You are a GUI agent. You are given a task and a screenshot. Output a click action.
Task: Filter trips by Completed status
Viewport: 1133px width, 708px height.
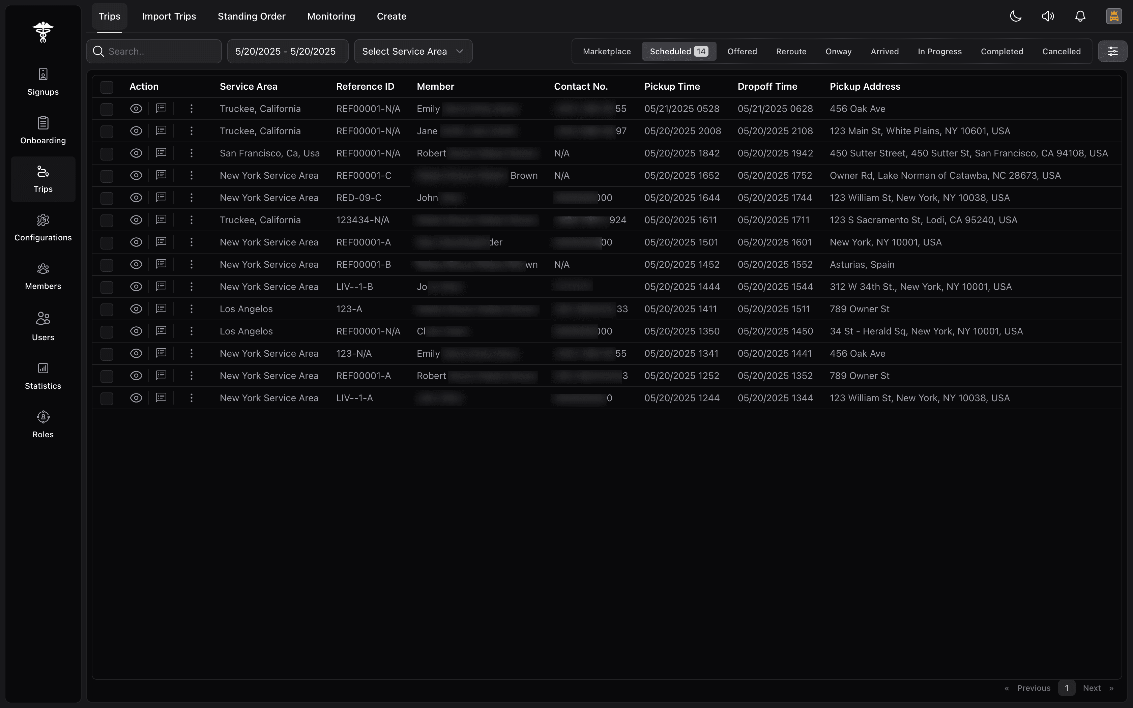coord(1001,51)
